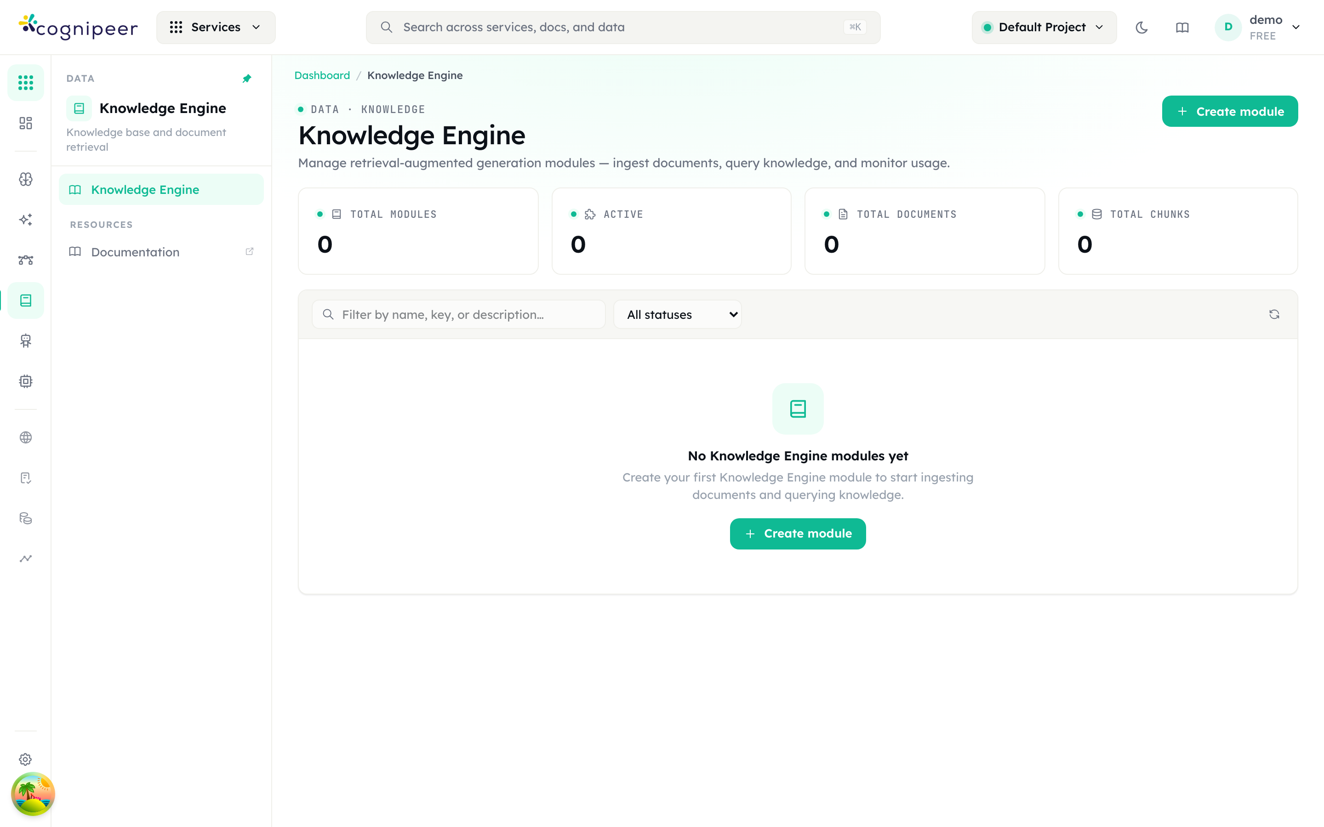Focus the global search field
Viewport: 1324px width, 827px height.
pyautogui.click(x=623, y=28)
